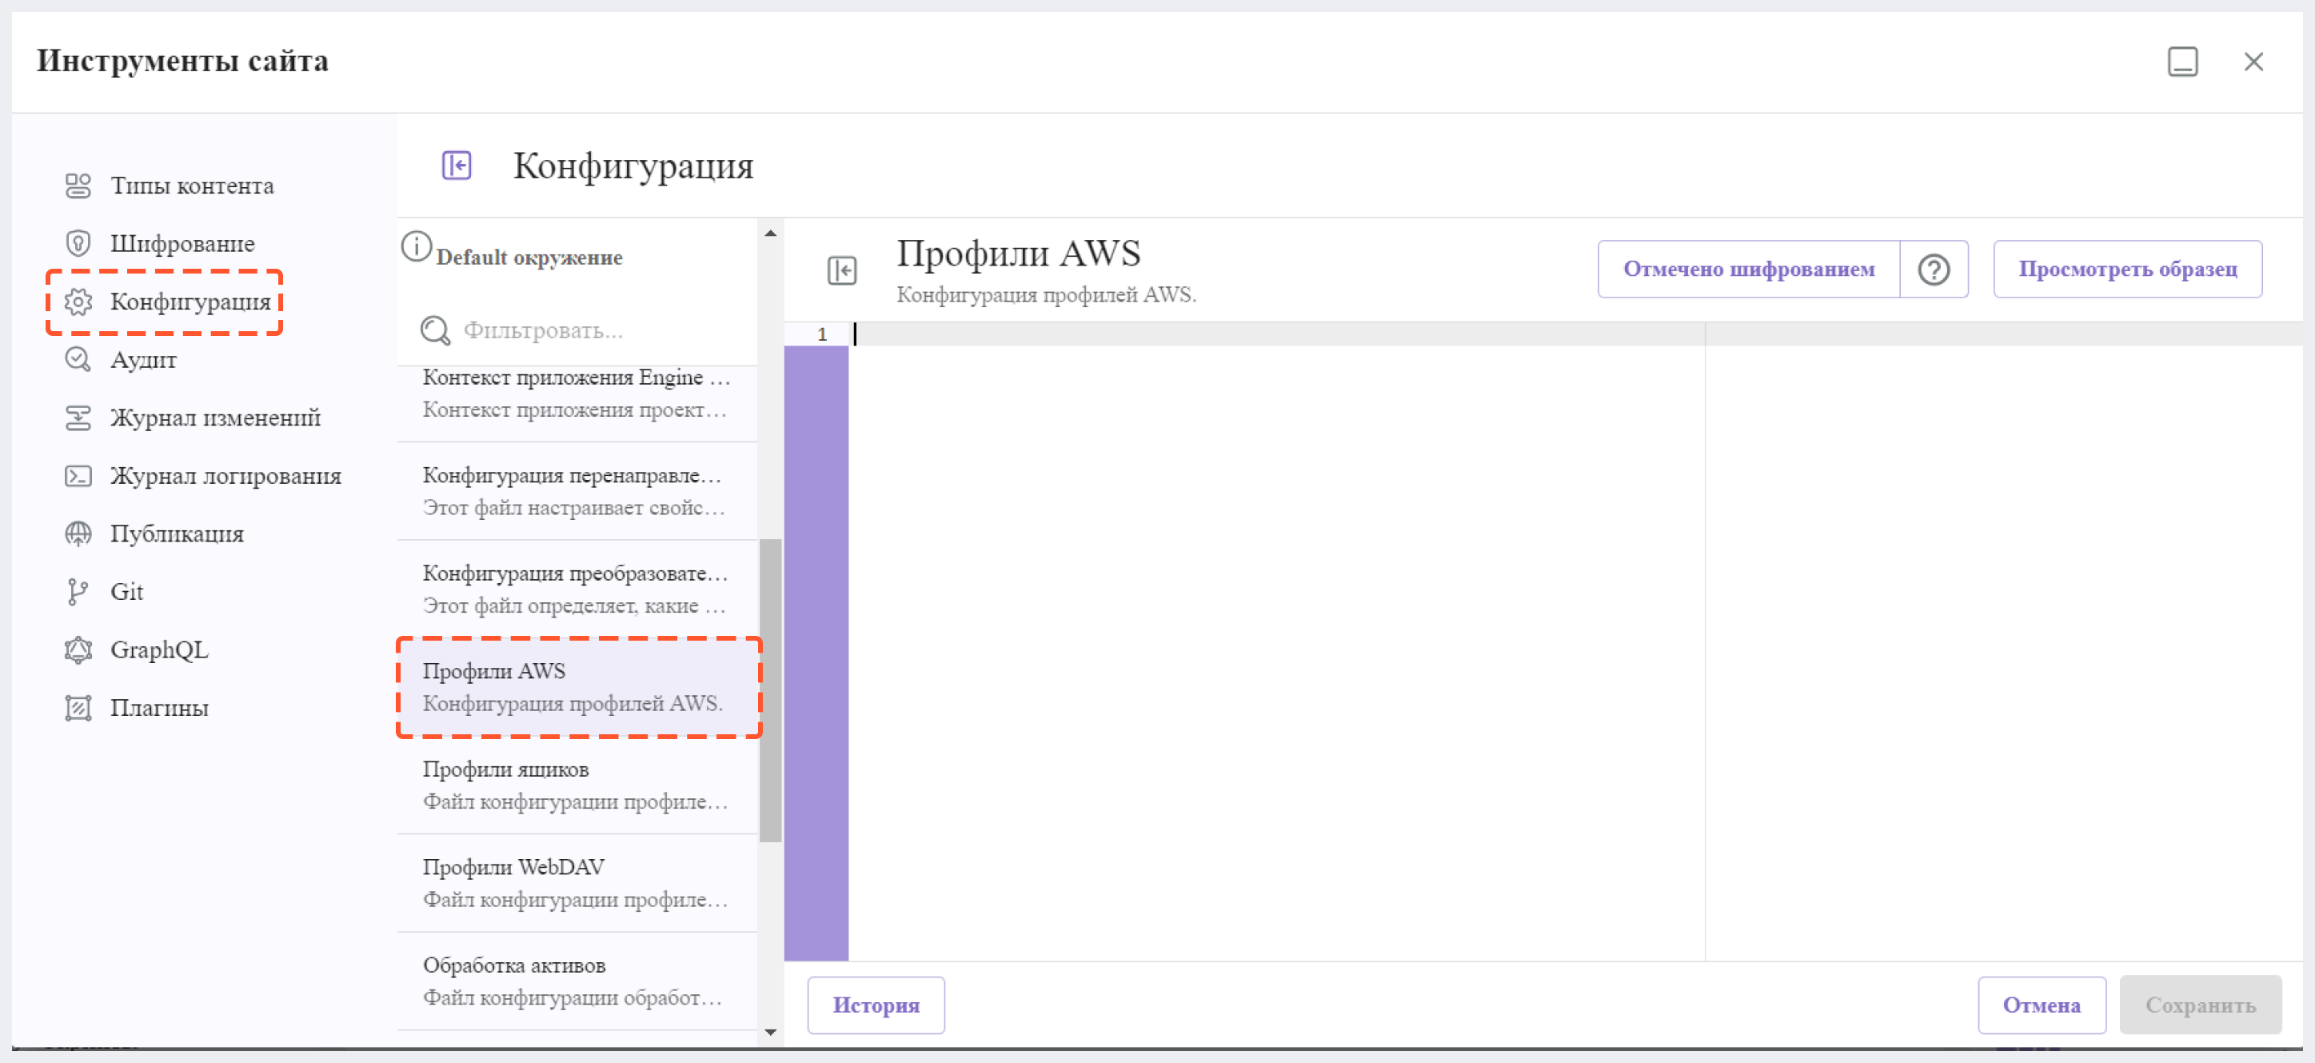Image resolution: width=2315 pixels, height=1063 pixels.
Task: Collapse the sidebar via icon beside Конфигурация heading
Action: [x=457, y=166]
